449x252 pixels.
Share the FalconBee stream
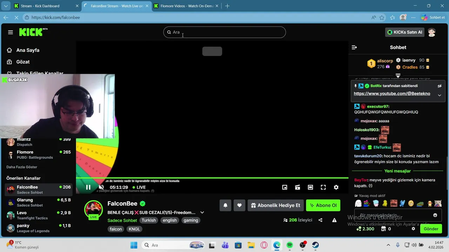[x=320, y=220]
